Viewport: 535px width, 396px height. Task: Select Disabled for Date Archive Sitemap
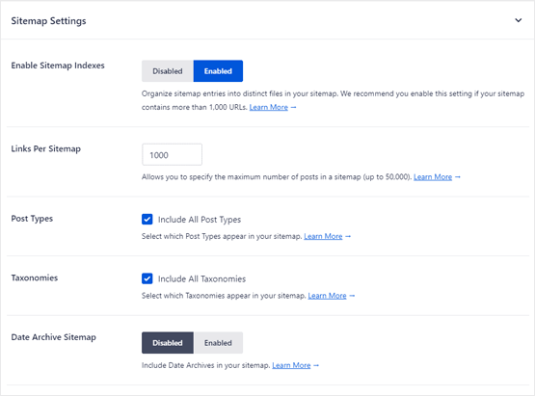click(168, 343)
